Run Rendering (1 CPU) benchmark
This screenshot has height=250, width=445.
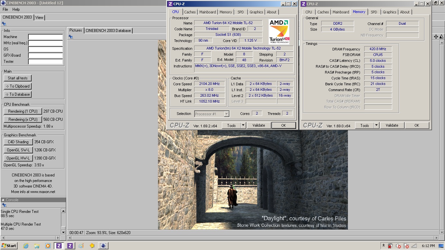point(23,111)
